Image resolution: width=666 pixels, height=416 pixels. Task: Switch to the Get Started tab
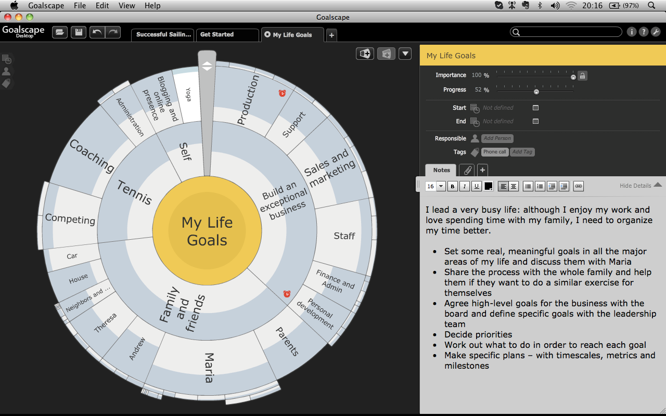click(x=227, y=35)
